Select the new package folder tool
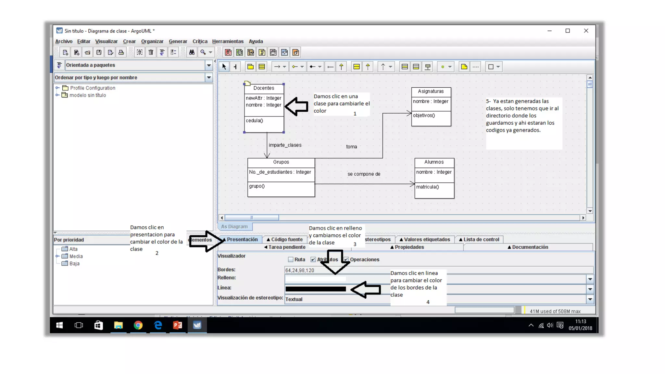665x374 pixels. pyautogui.click(x=250, y=67)
